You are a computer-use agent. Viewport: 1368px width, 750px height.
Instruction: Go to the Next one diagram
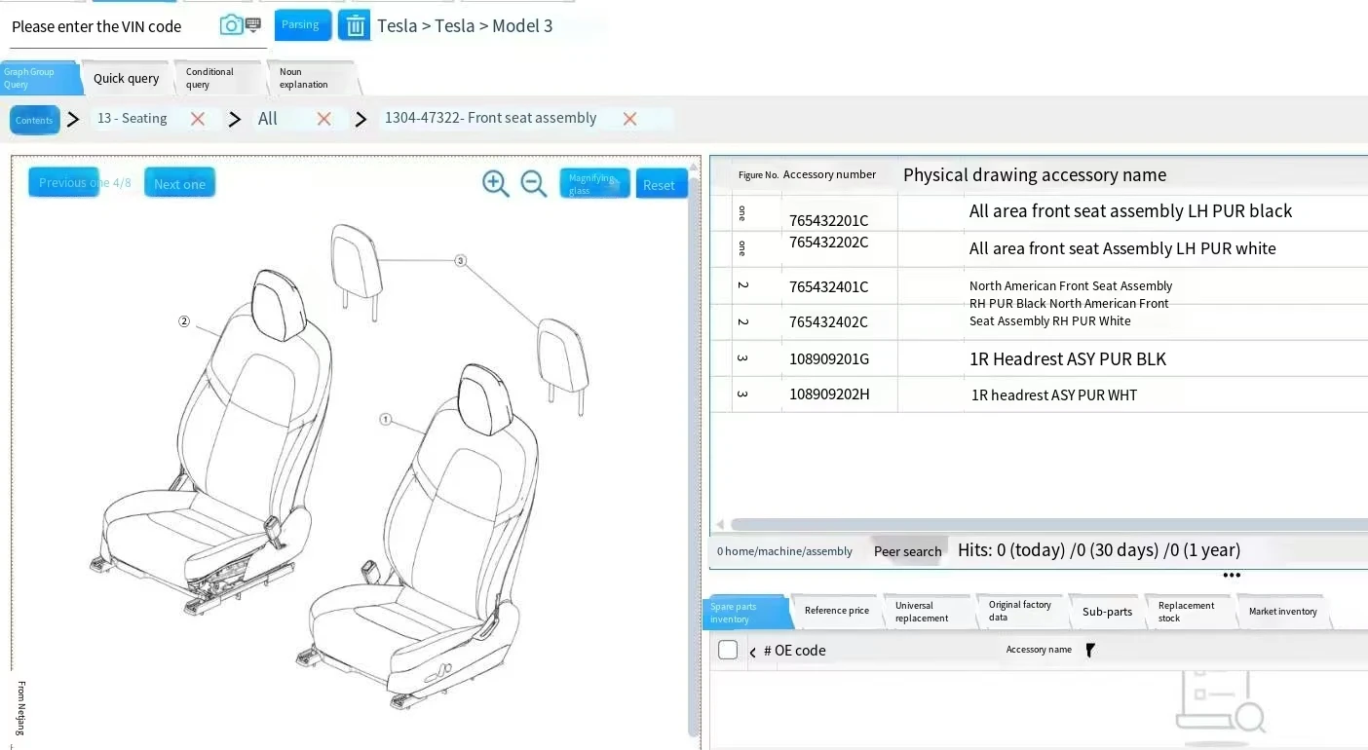pyautogui.click(x=180, y=183)
